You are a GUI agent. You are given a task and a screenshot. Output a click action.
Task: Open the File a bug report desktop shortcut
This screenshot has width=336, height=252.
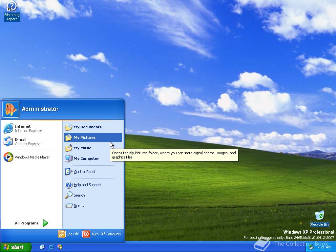12,11
